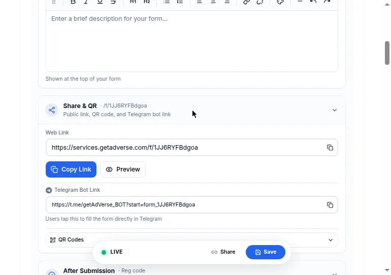Screen dimensions: 391x275
Task: Insert a numbered list
Action: 180,2
